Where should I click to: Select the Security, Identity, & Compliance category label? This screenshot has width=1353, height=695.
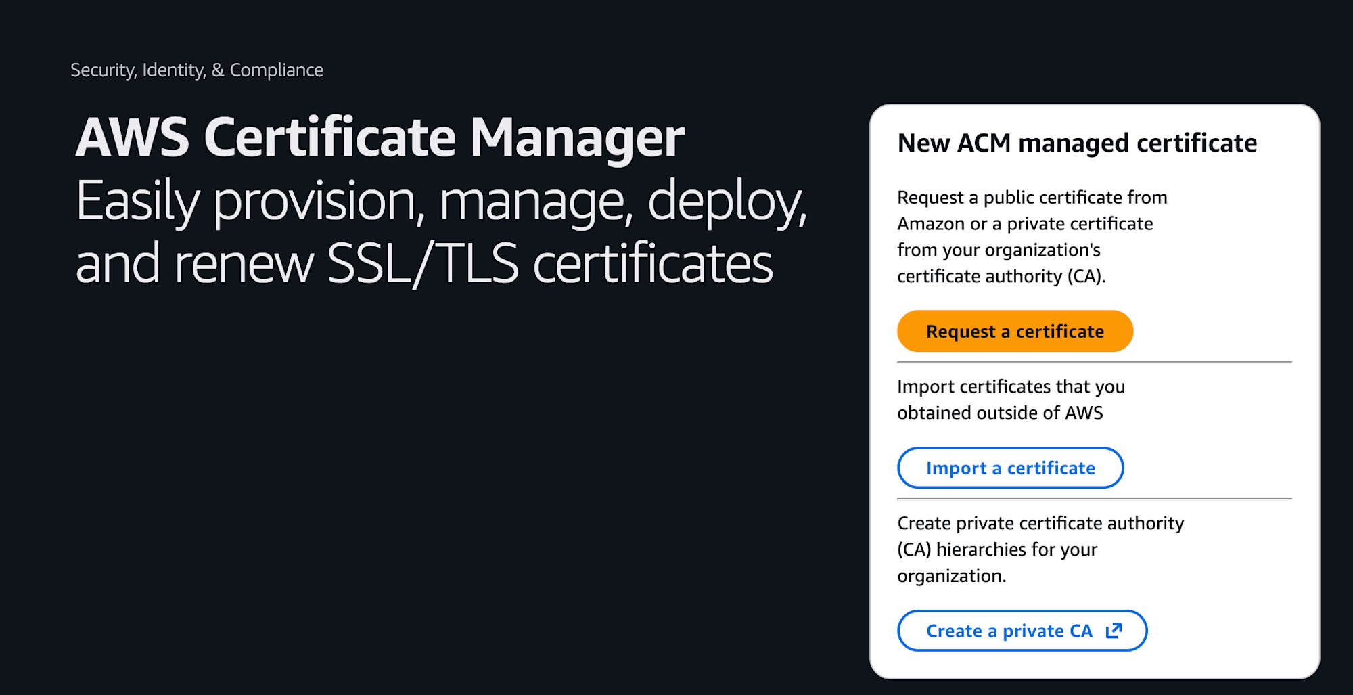[197, 70]
